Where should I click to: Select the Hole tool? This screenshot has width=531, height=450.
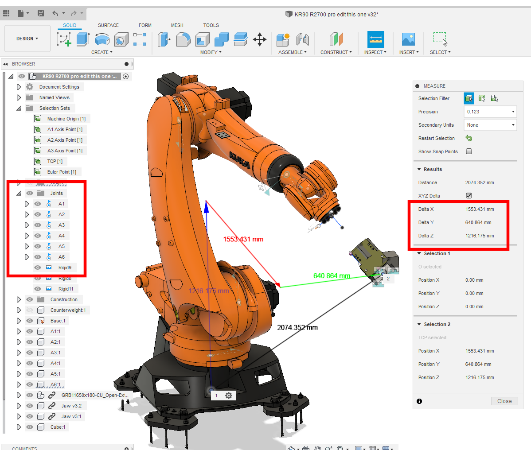(x=121, y=39)
